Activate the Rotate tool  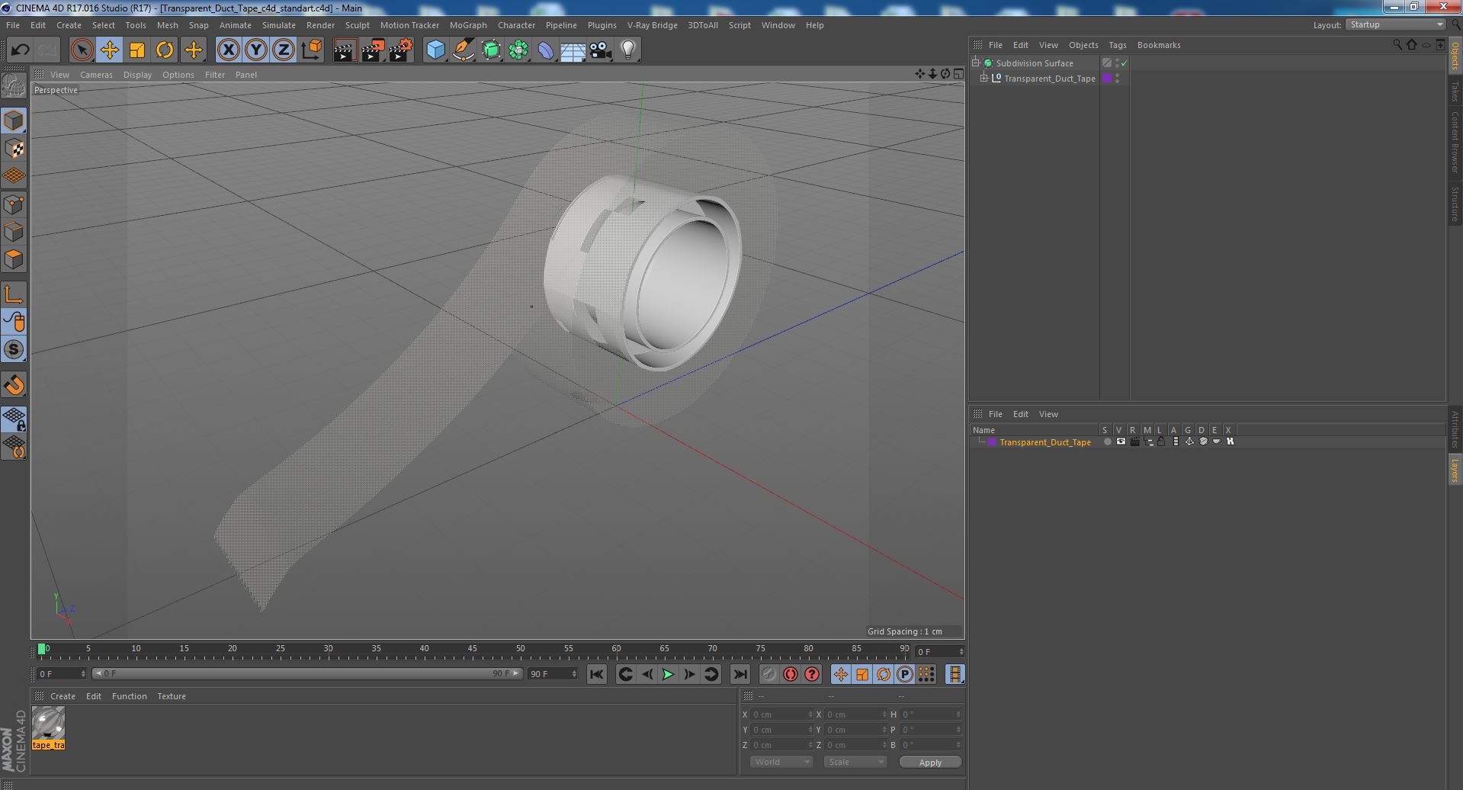(165, 50)
